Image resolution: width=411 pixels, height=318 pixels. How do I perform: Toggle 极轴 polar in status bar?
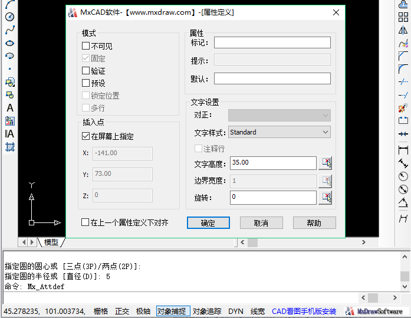(143, 311)
